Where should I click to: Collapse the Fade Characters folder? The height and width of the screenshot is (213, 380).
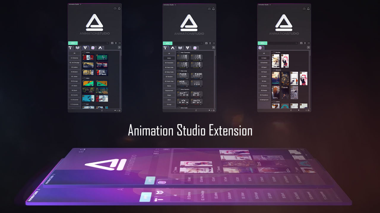(177, 52)
